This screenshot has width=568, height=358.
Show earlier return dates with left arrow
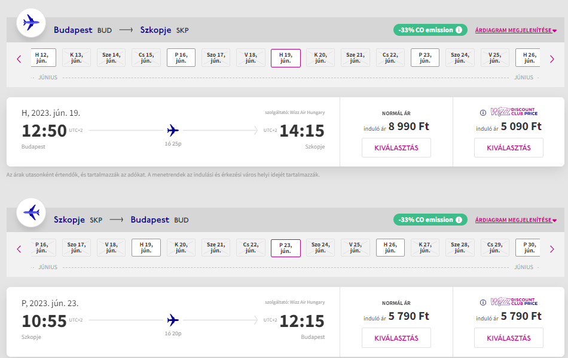coord(19,248)
